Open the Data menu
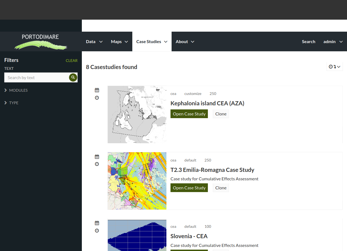The height and width of the screenshot is (251, 347). pyautogui.click(x=94, y=41)
